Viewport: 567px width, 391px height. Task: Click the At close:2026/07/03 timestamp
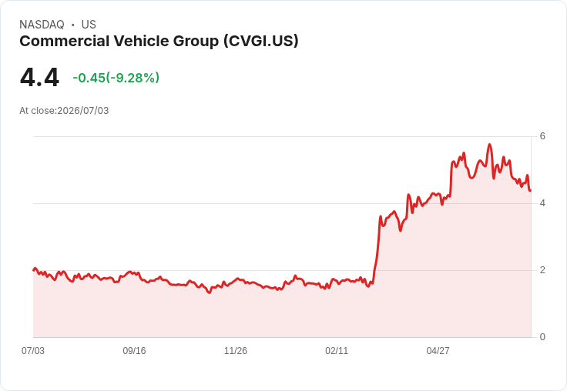(x=64, y=111)
